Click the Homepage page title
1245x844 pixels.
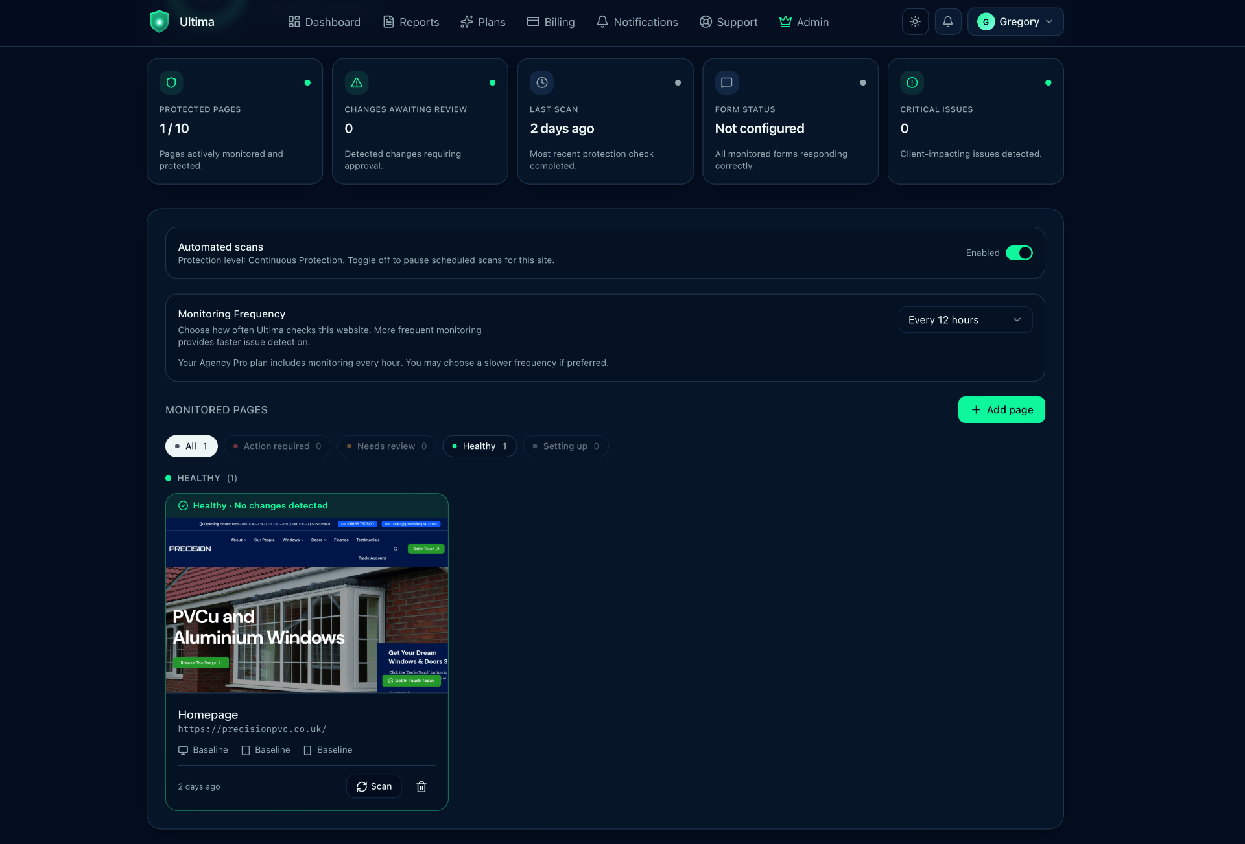[x=207, y=714]
